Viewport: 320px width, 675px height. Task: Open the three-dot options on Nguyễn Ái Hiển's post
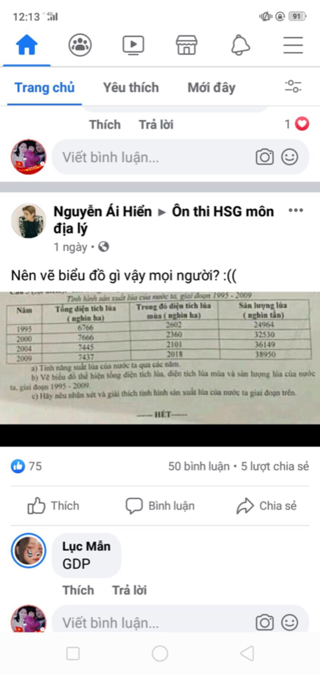click(x=296, y=210)
